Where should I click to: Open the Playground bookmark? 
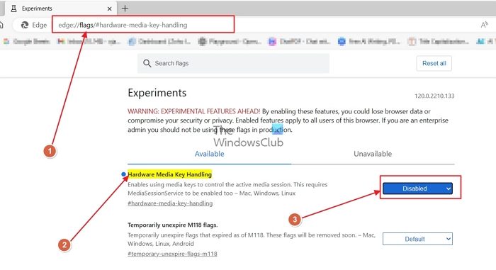coord(230,41)
